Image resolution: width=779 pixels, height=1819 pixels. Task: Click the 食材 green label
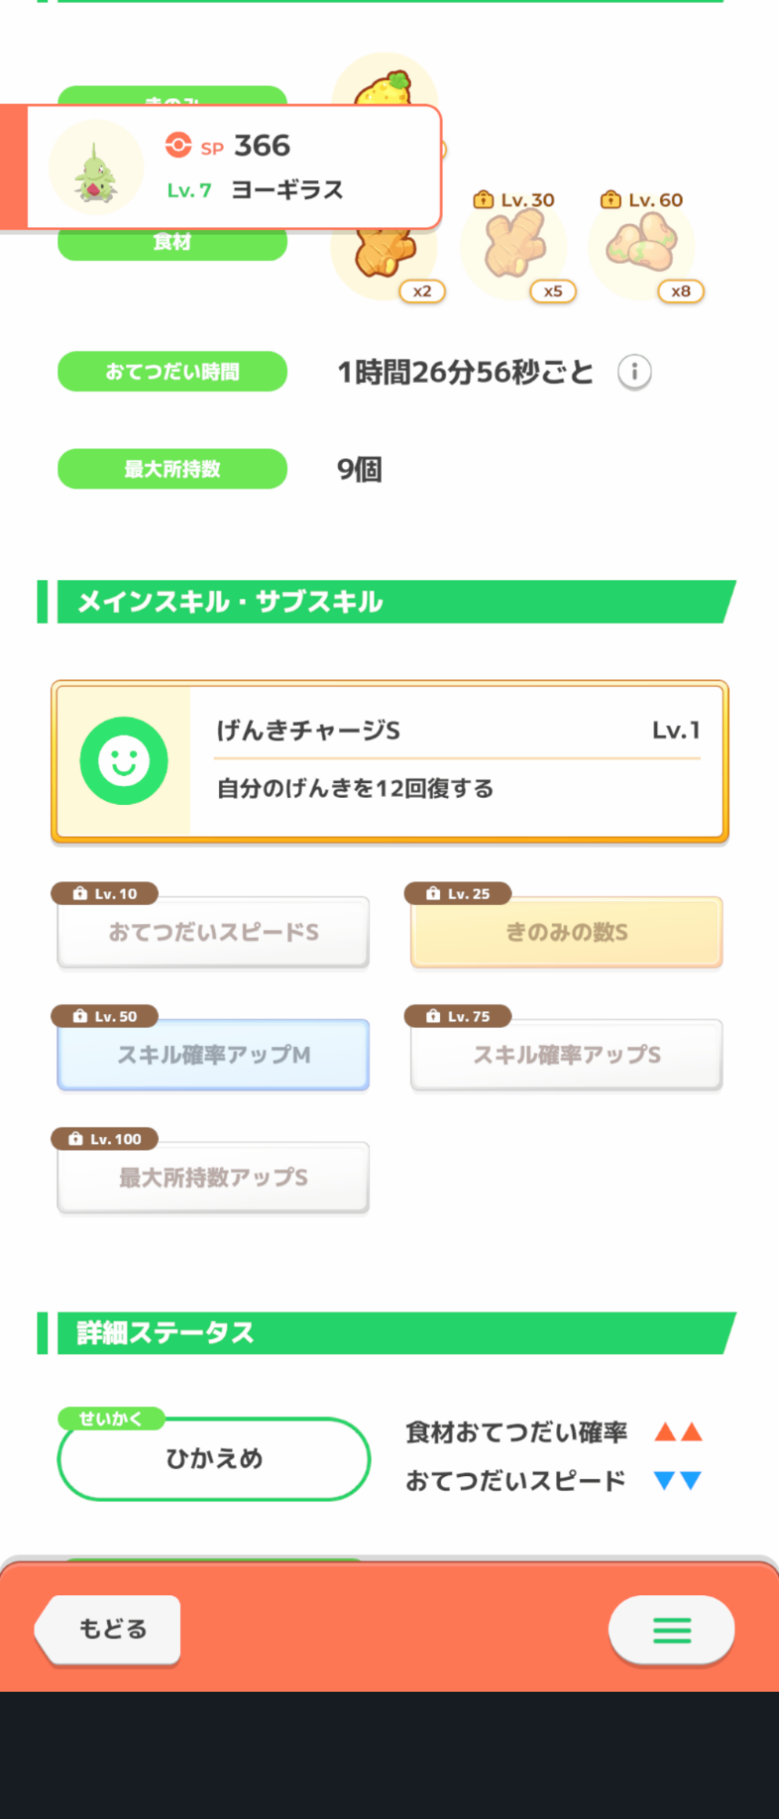tap(173, 244)
